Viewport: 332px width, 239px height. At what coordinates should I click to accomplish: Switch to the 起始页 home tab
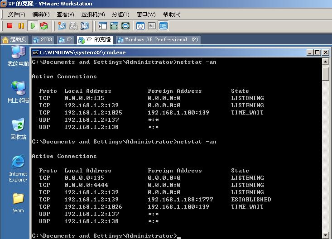[x=15, y=40]
